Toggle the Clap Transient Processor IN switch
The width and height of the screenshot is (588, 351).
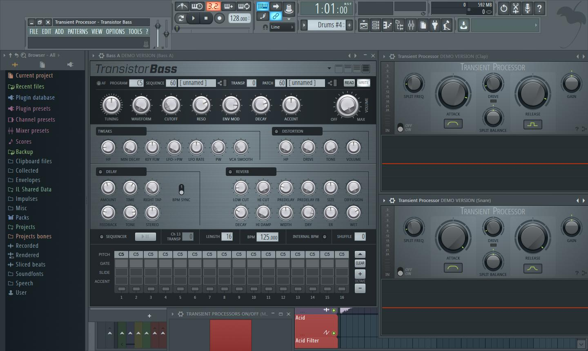pos(400,127)
